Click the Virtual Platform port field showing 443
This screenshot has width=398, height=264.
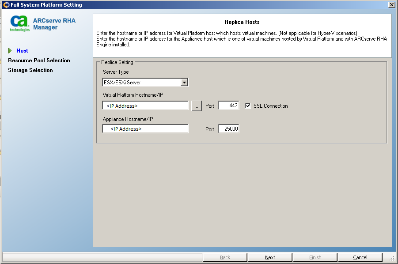pyautogui.click(x=229, y=106)
